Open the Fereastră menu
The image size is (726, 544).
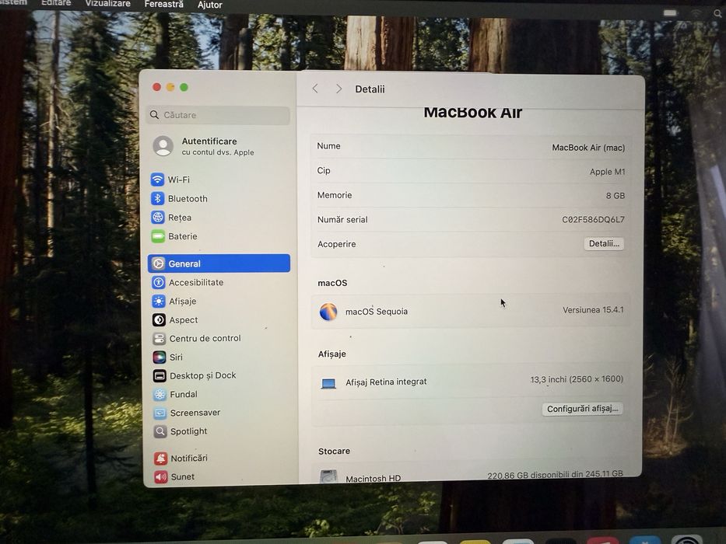click(x=164, y=4)
